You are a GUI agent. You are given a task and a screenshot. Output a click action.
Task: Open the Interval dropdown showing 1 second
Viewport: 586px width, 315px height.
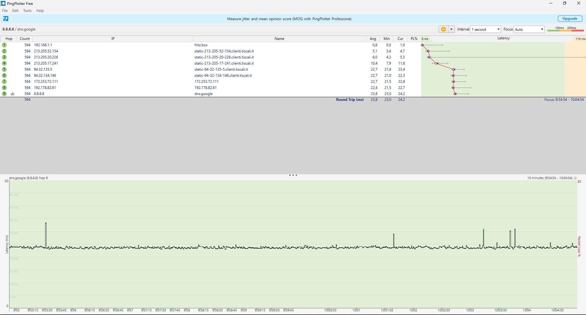point(486,29)
